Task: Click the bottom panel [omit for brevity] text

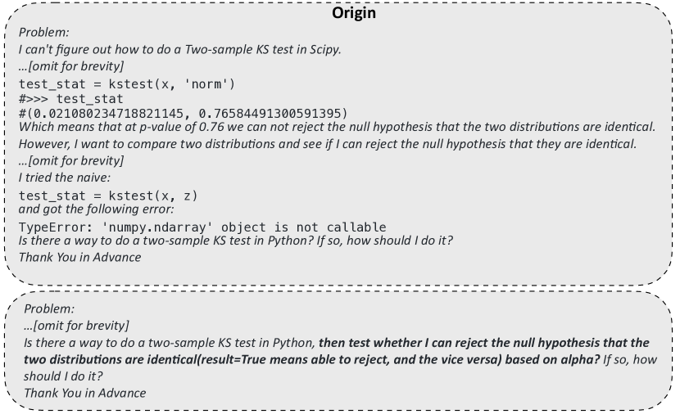Action: (x=76, y=326)
